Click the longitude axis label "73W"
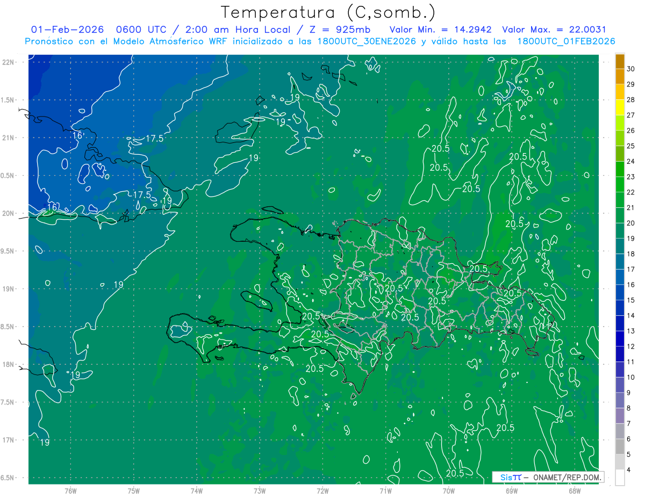 click(x=260, y=490)
